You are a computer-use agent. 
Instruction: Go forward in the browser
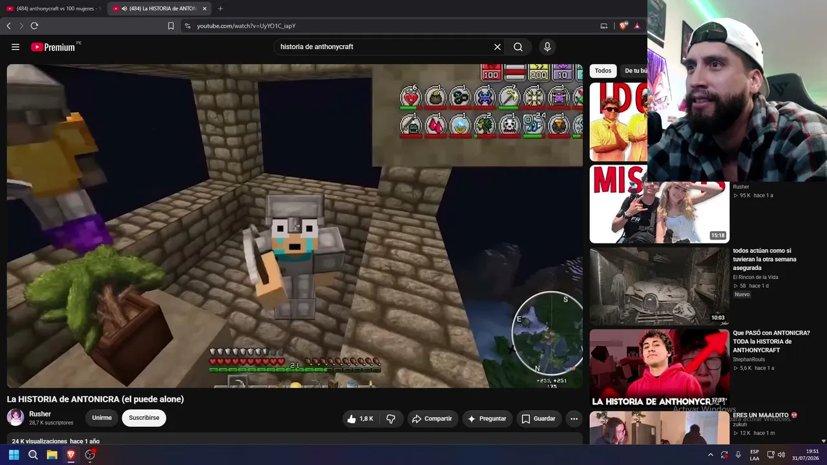click(x=21, y=26)
